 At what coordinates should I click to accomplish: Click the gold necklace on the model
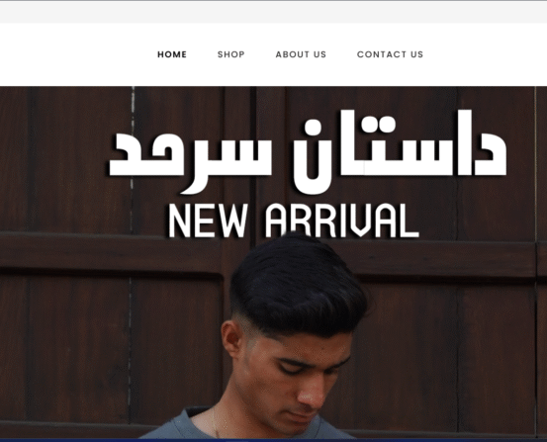216,422
